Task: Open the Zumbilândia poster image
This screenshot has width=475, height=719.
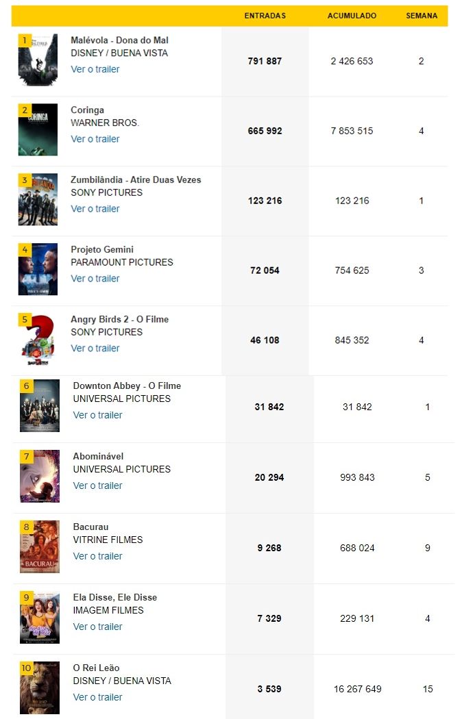Action: click(x=38, y=199)
